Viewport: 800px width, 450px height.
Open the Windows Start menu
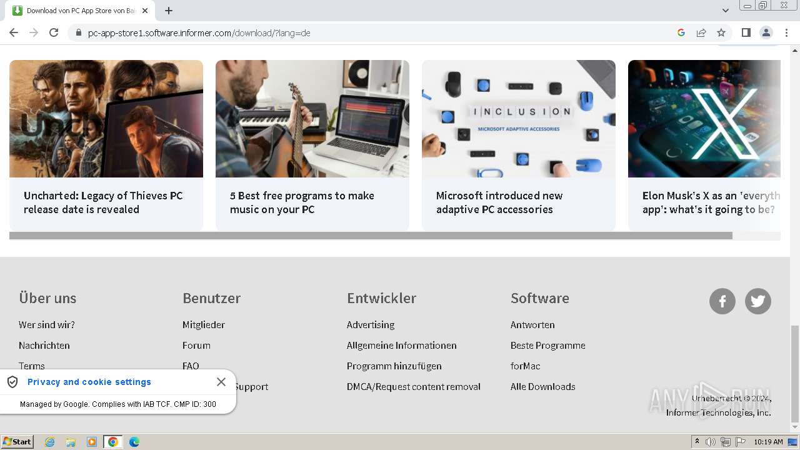point(17,442)
